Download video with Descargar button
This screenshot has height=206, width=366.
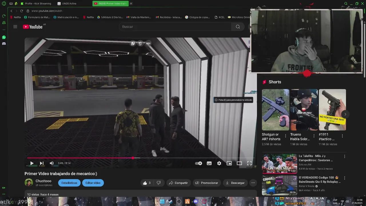(x=235, y=183)
